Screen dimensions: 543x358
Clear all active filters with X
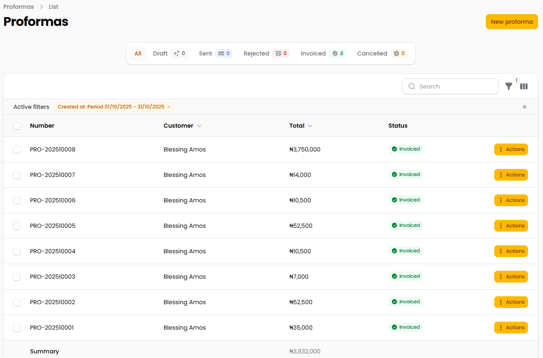click(525, 107)
